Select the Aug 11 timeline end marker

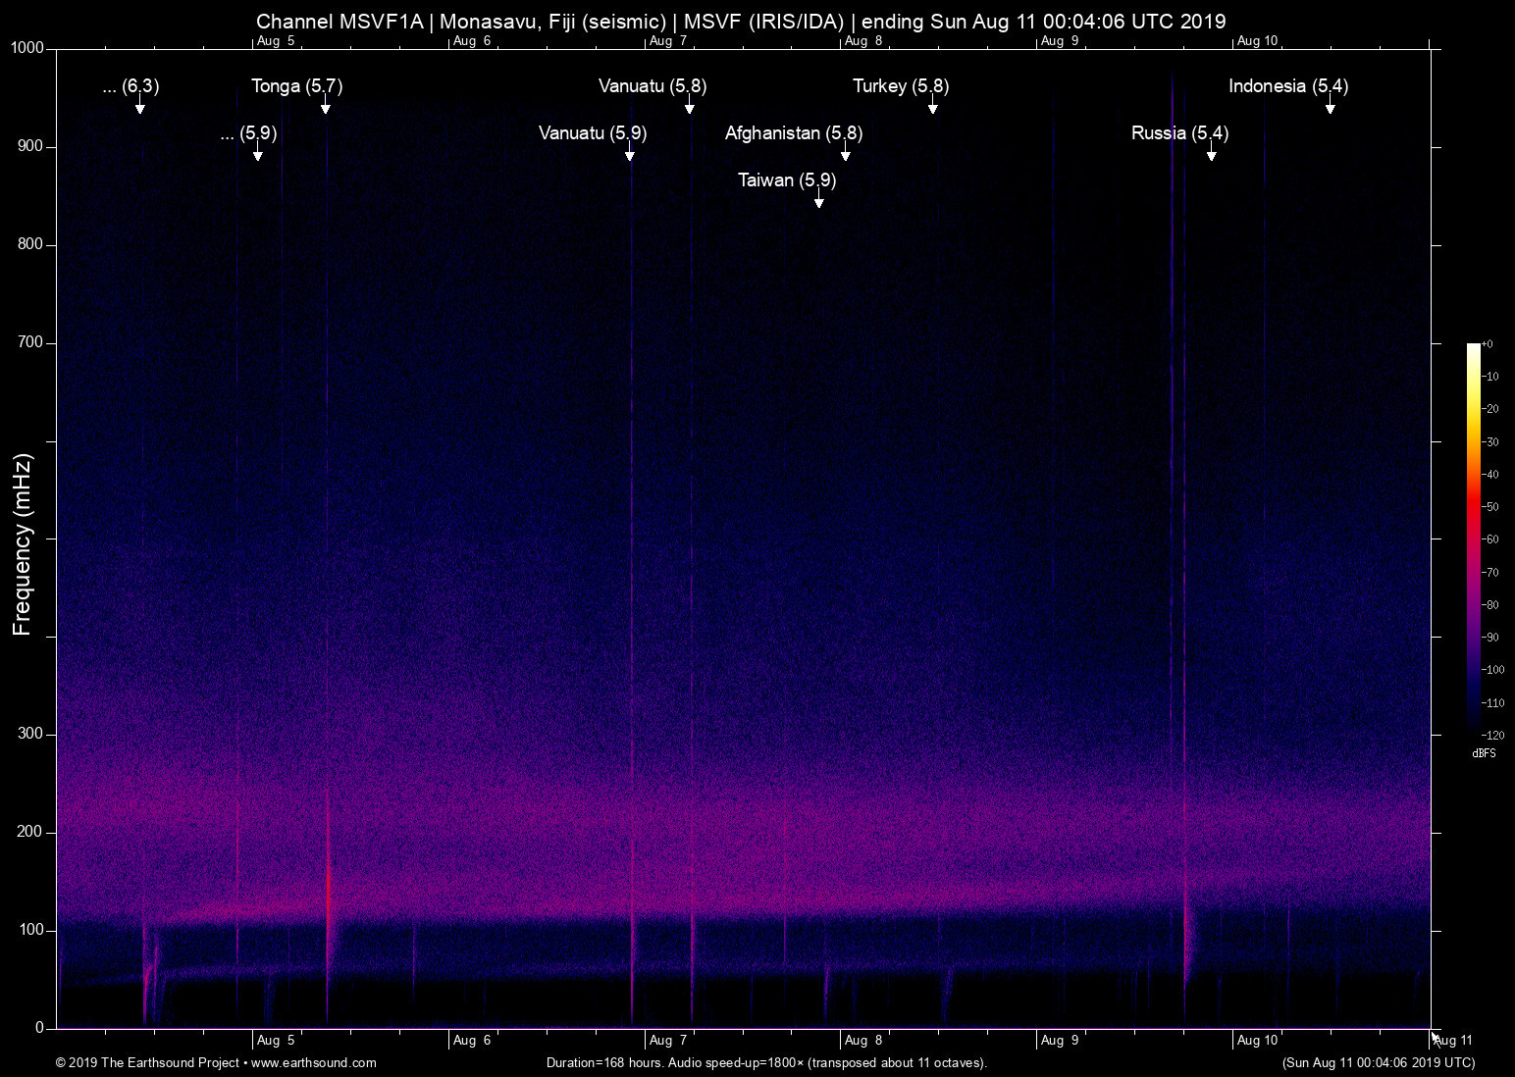tap(1452, 1040)
